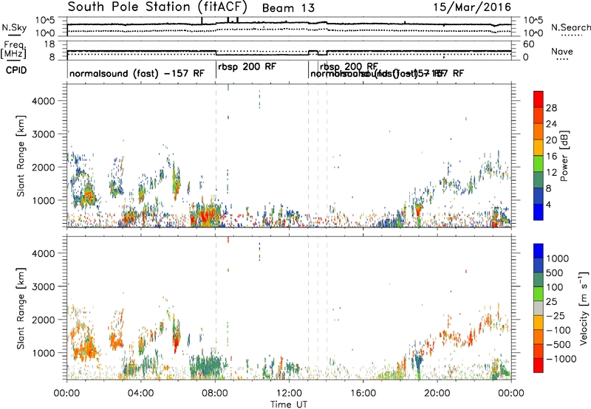591x409 pixels.
Task: Click the "N.Search" legend label
Action: coord(570,27)
